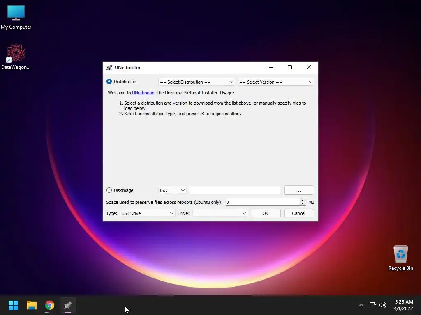Open the Type USB Drive dropdown
Viewport: 421px width, 315px height.
[x=148, y=213]
